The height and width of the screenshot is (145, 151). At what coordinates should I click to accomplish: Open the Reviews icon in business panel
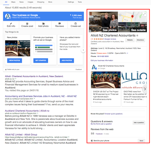[x=60, y=24]
